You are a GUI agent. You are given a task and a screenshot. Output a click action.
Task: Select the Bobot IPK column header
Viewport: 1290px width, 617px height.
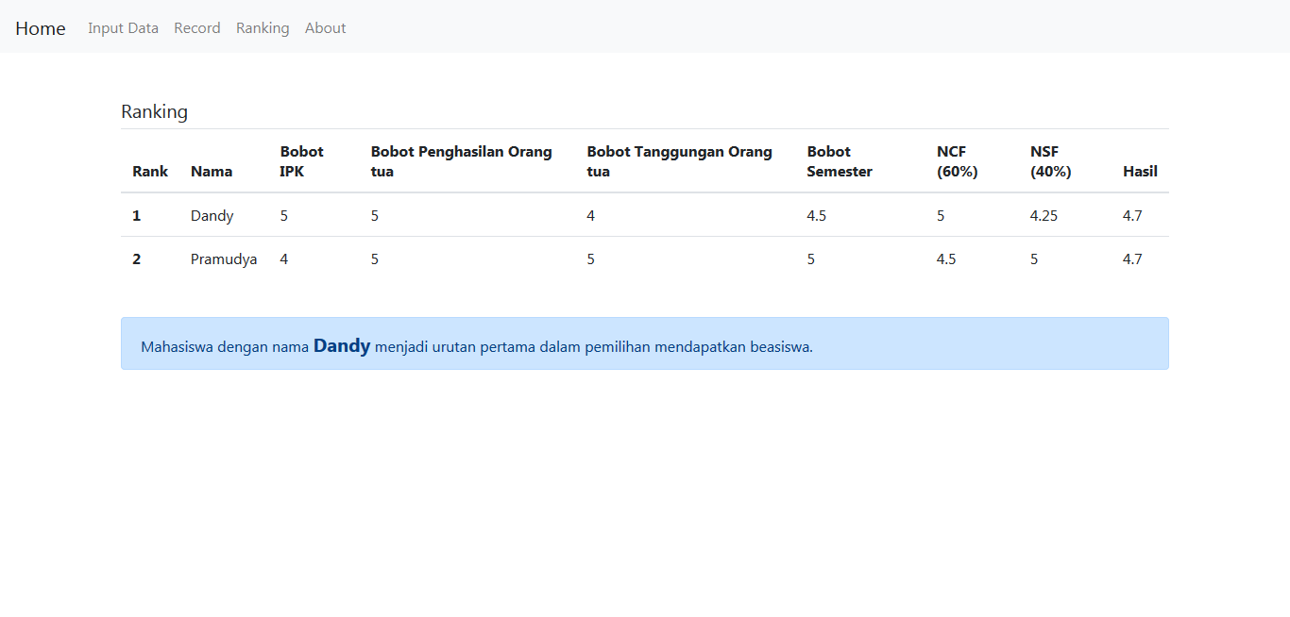point(301,161)
